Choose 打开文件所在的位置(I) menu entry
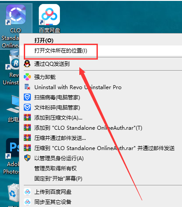The height and width of the screenshot is (207, 182). point(61,51)
